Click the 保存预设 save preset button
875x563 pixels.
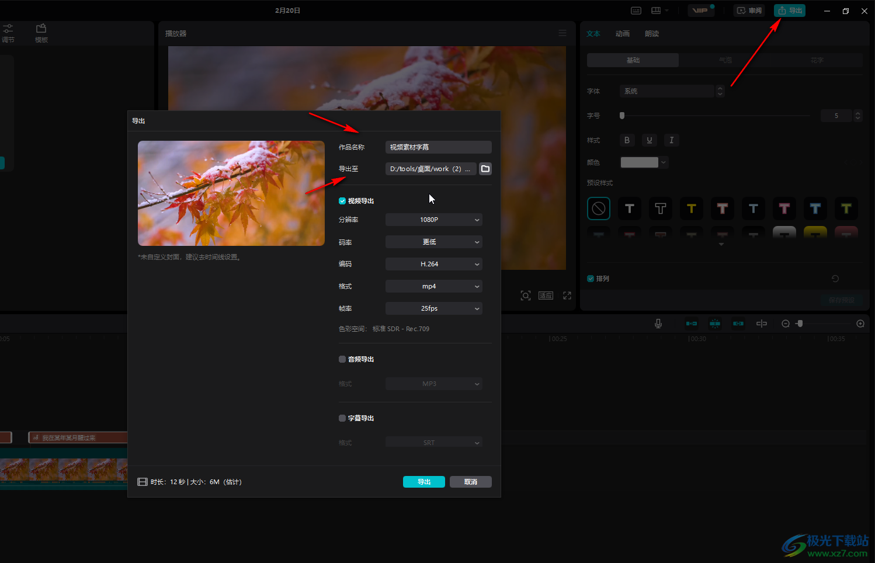(841, 300)
